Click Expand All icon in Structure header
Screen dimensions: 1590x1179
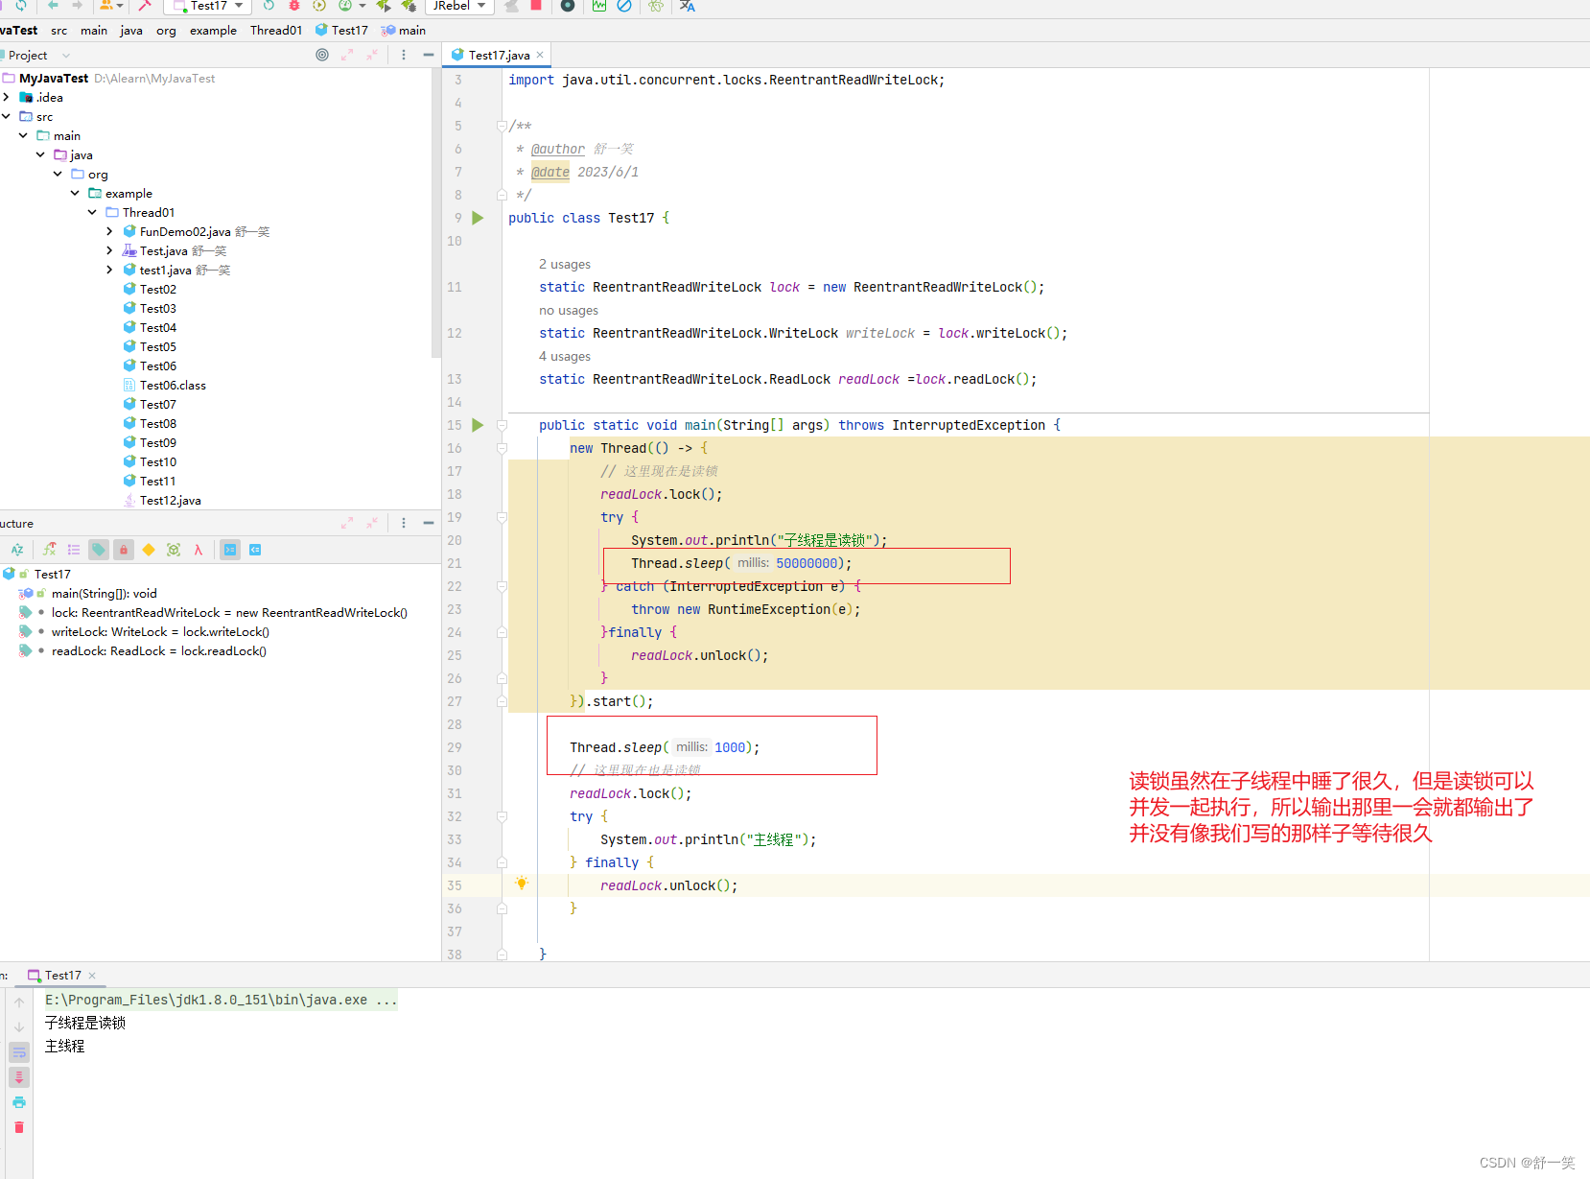click(x=347, y=523)
